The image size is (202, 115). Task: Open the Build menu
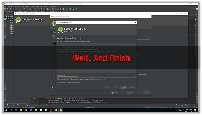pyautogui.click(x=38, y=6)
